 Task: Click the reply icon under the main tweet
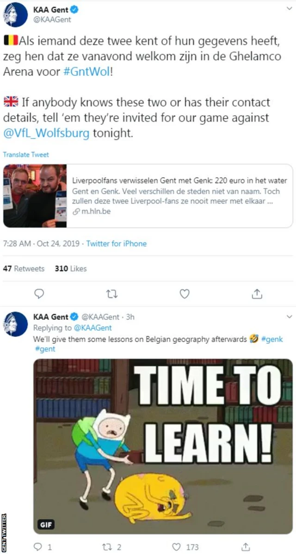pos(40,293)
